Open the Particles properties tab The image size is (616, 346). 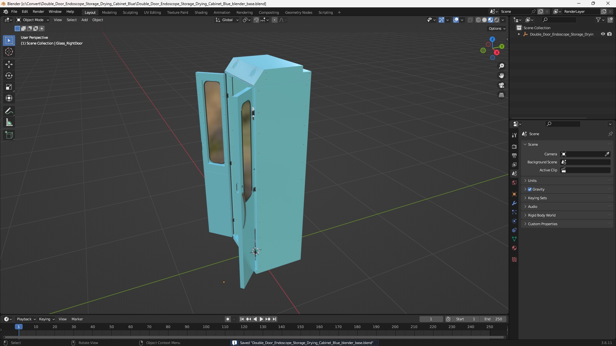[514, 212]
